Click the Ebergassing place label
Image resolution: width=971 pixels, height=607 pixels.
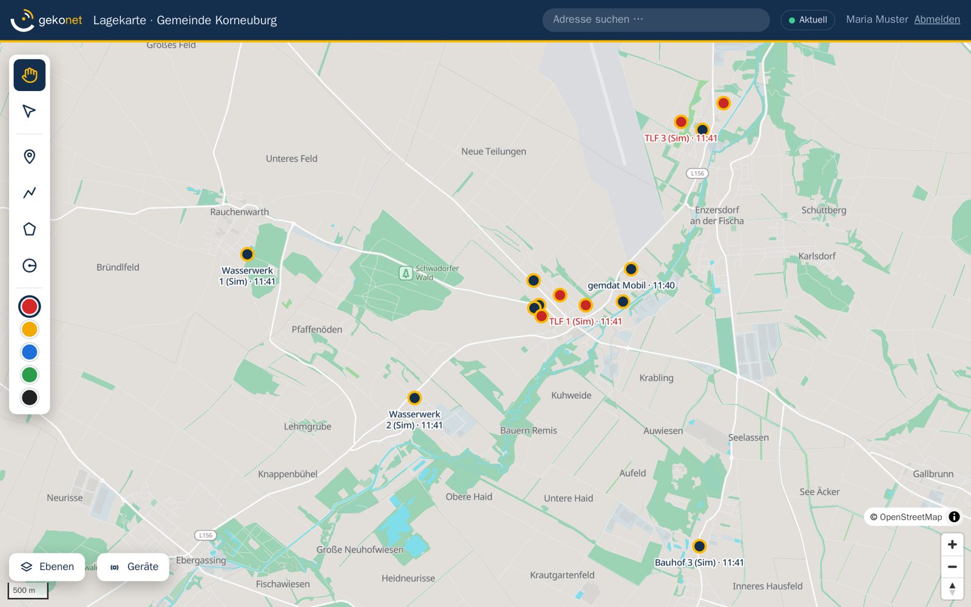click(201, 560)
